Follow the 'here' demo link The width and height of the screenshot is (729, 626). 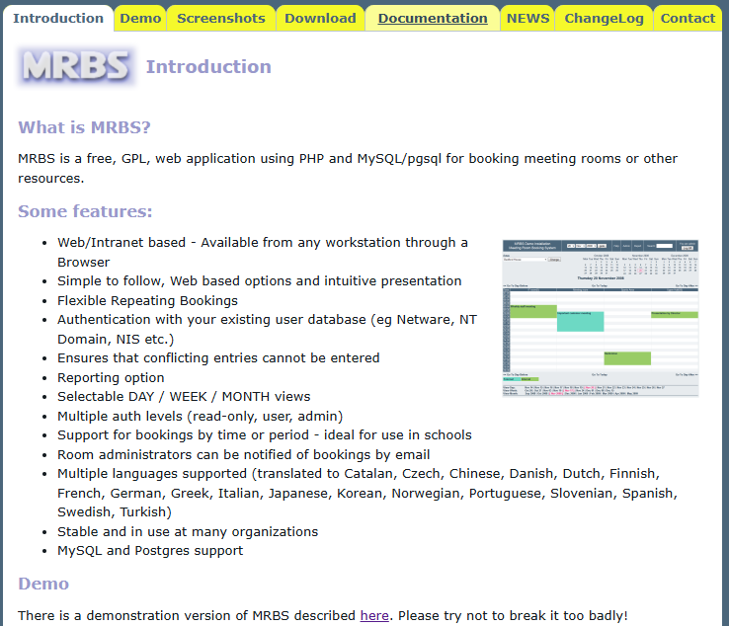tap(374, 615)
